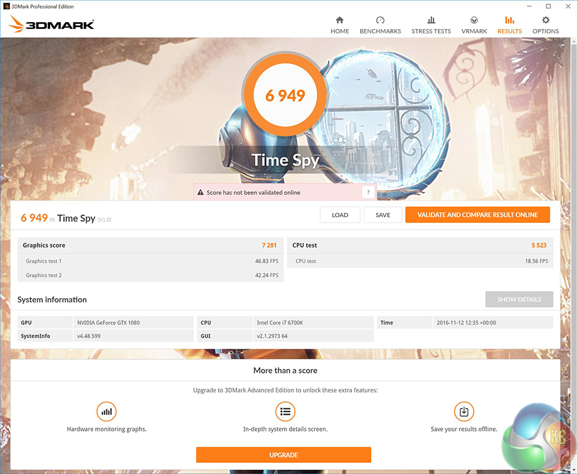
Task: Click the Graphics test 1 row
Action: (151, 260)
